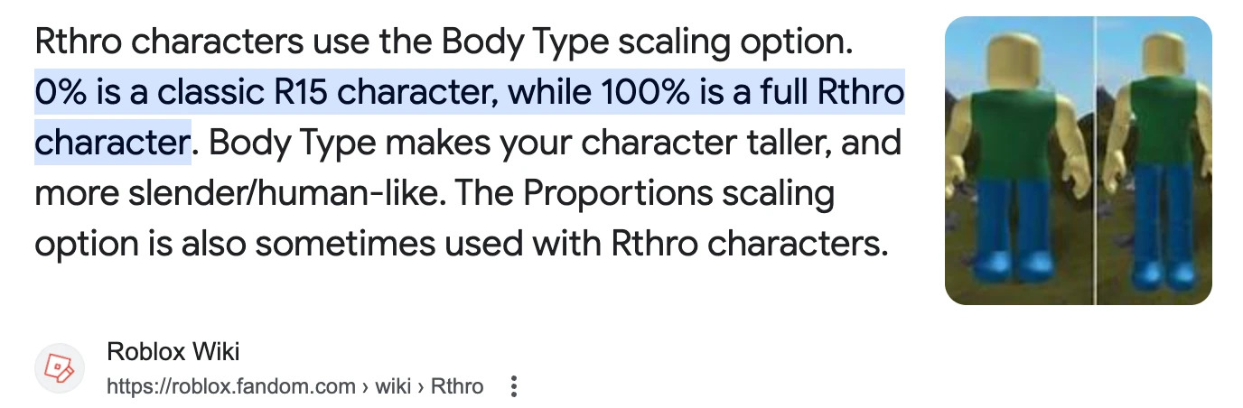
Task: Click the "wiki" breadcrumb in the URL
Action: (x=394, y=386)
